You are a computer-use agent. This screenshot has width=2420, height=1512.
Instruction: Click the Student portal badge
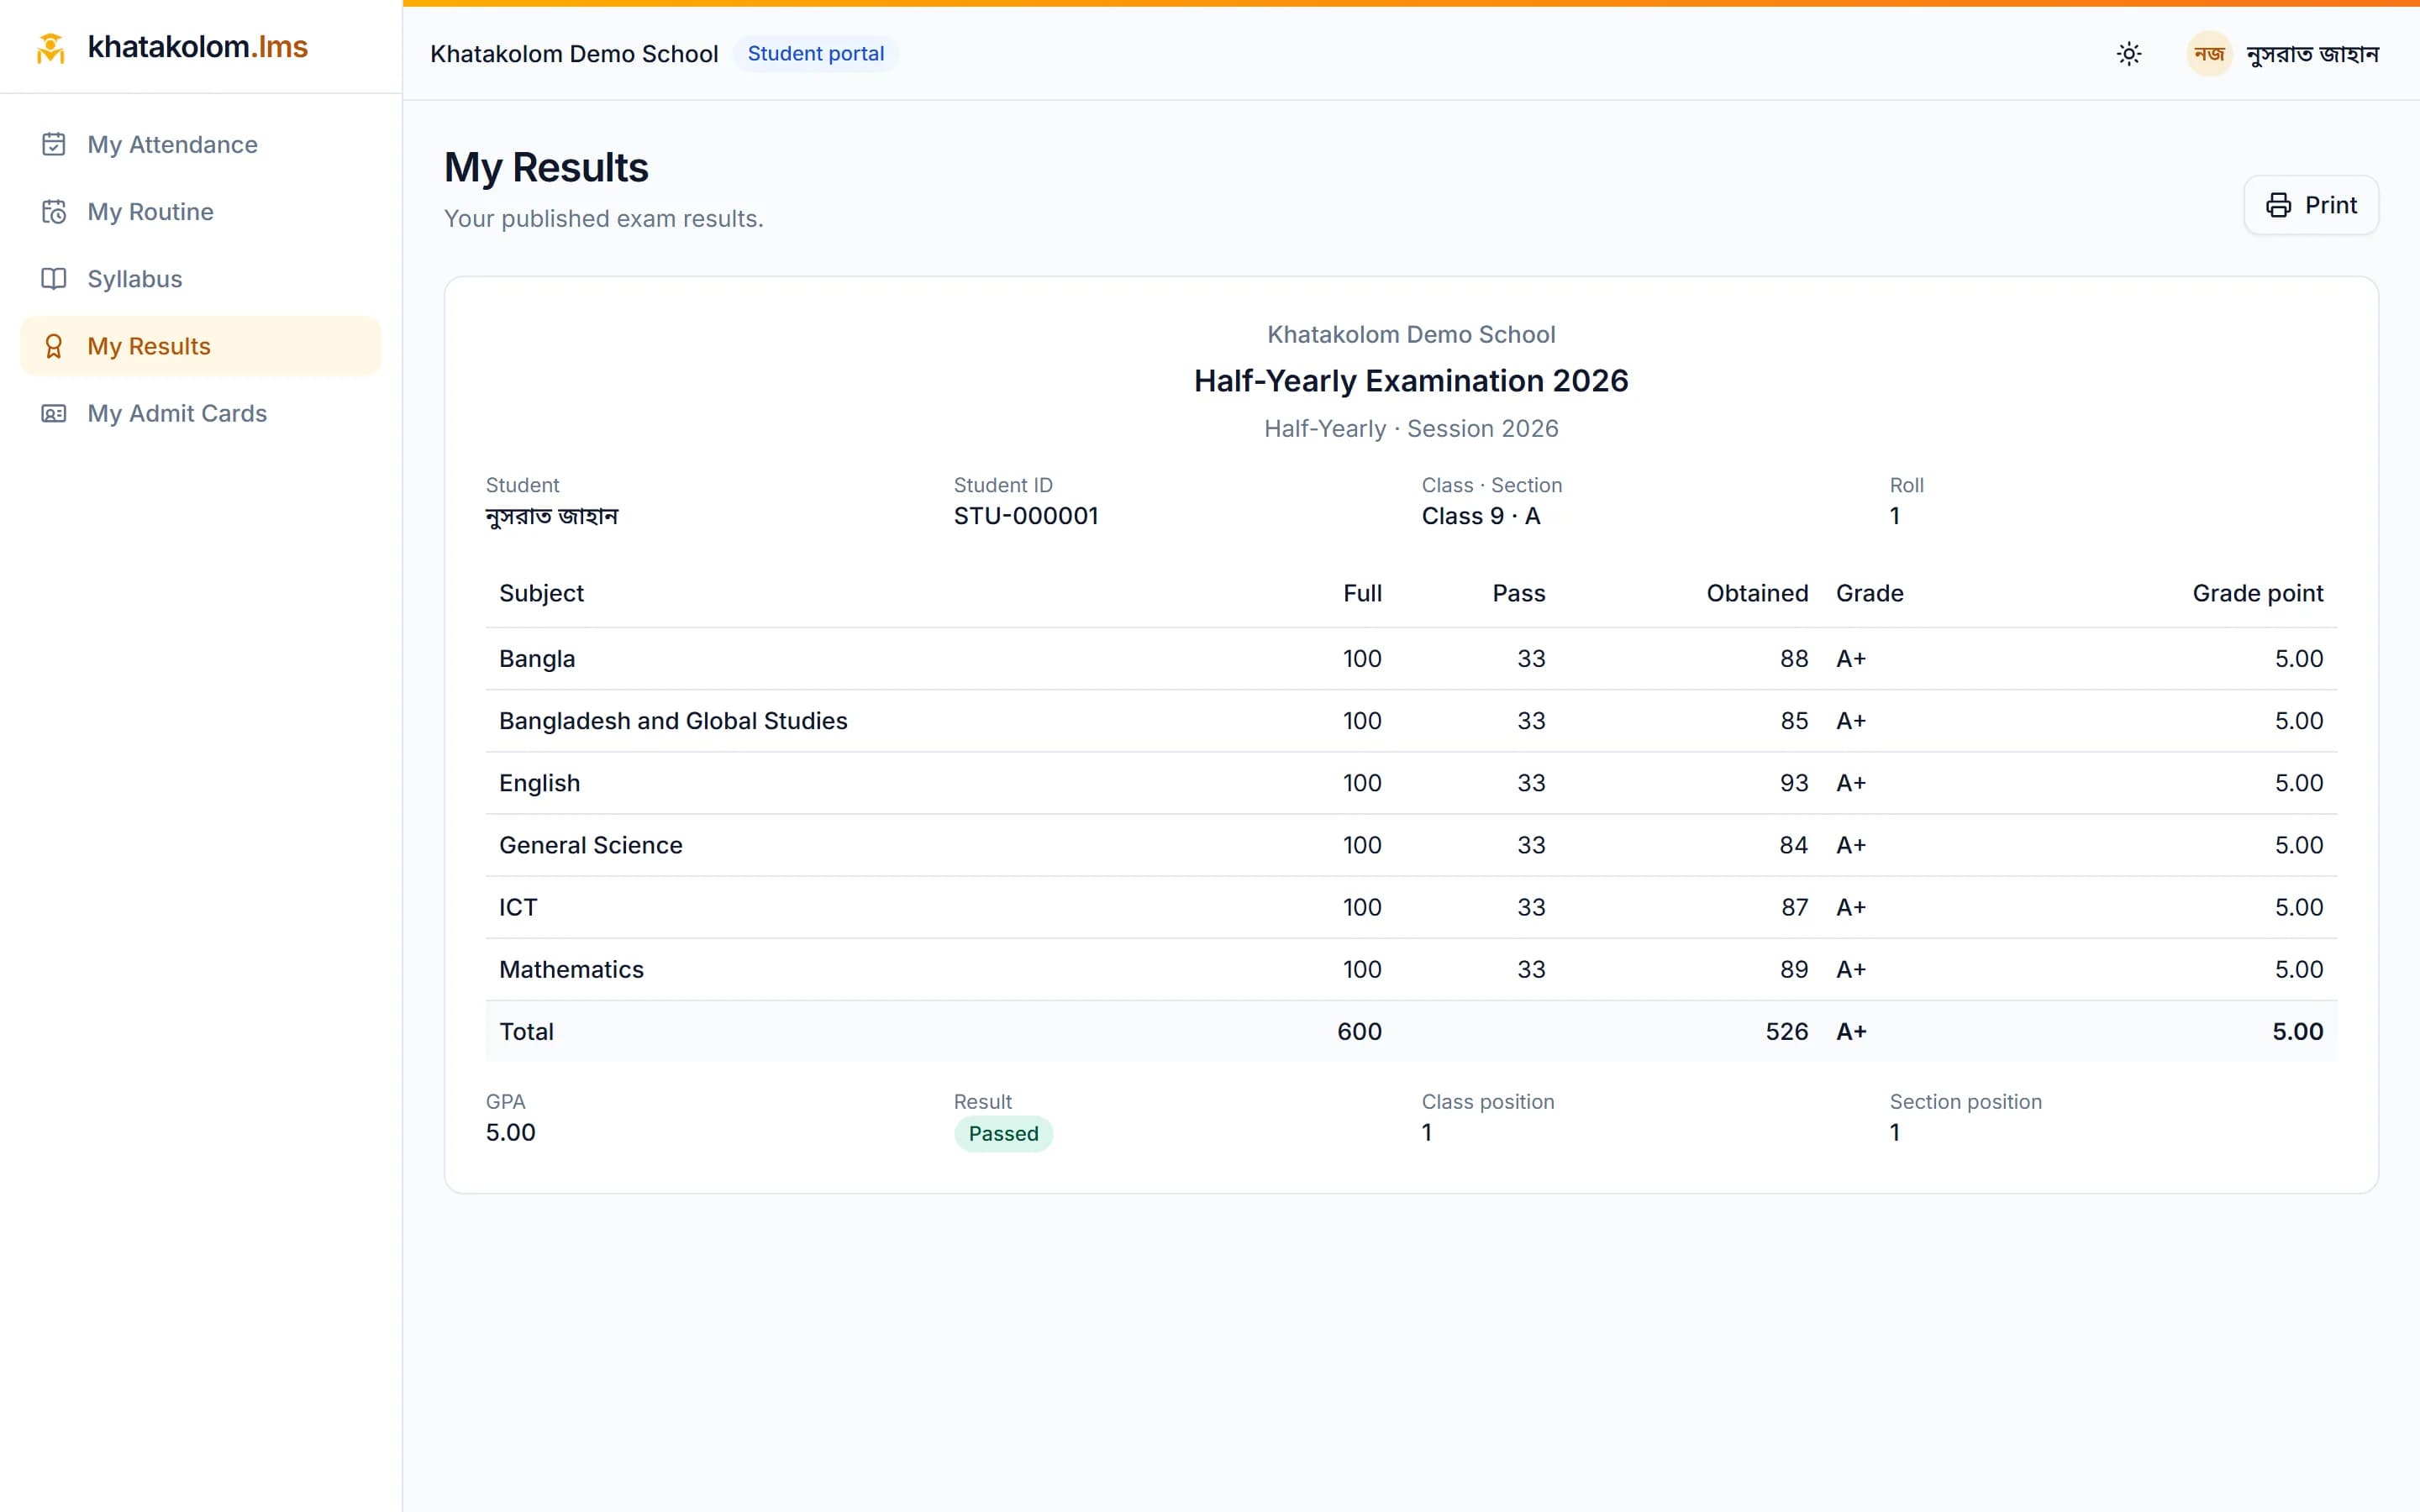tap(816, 54)
